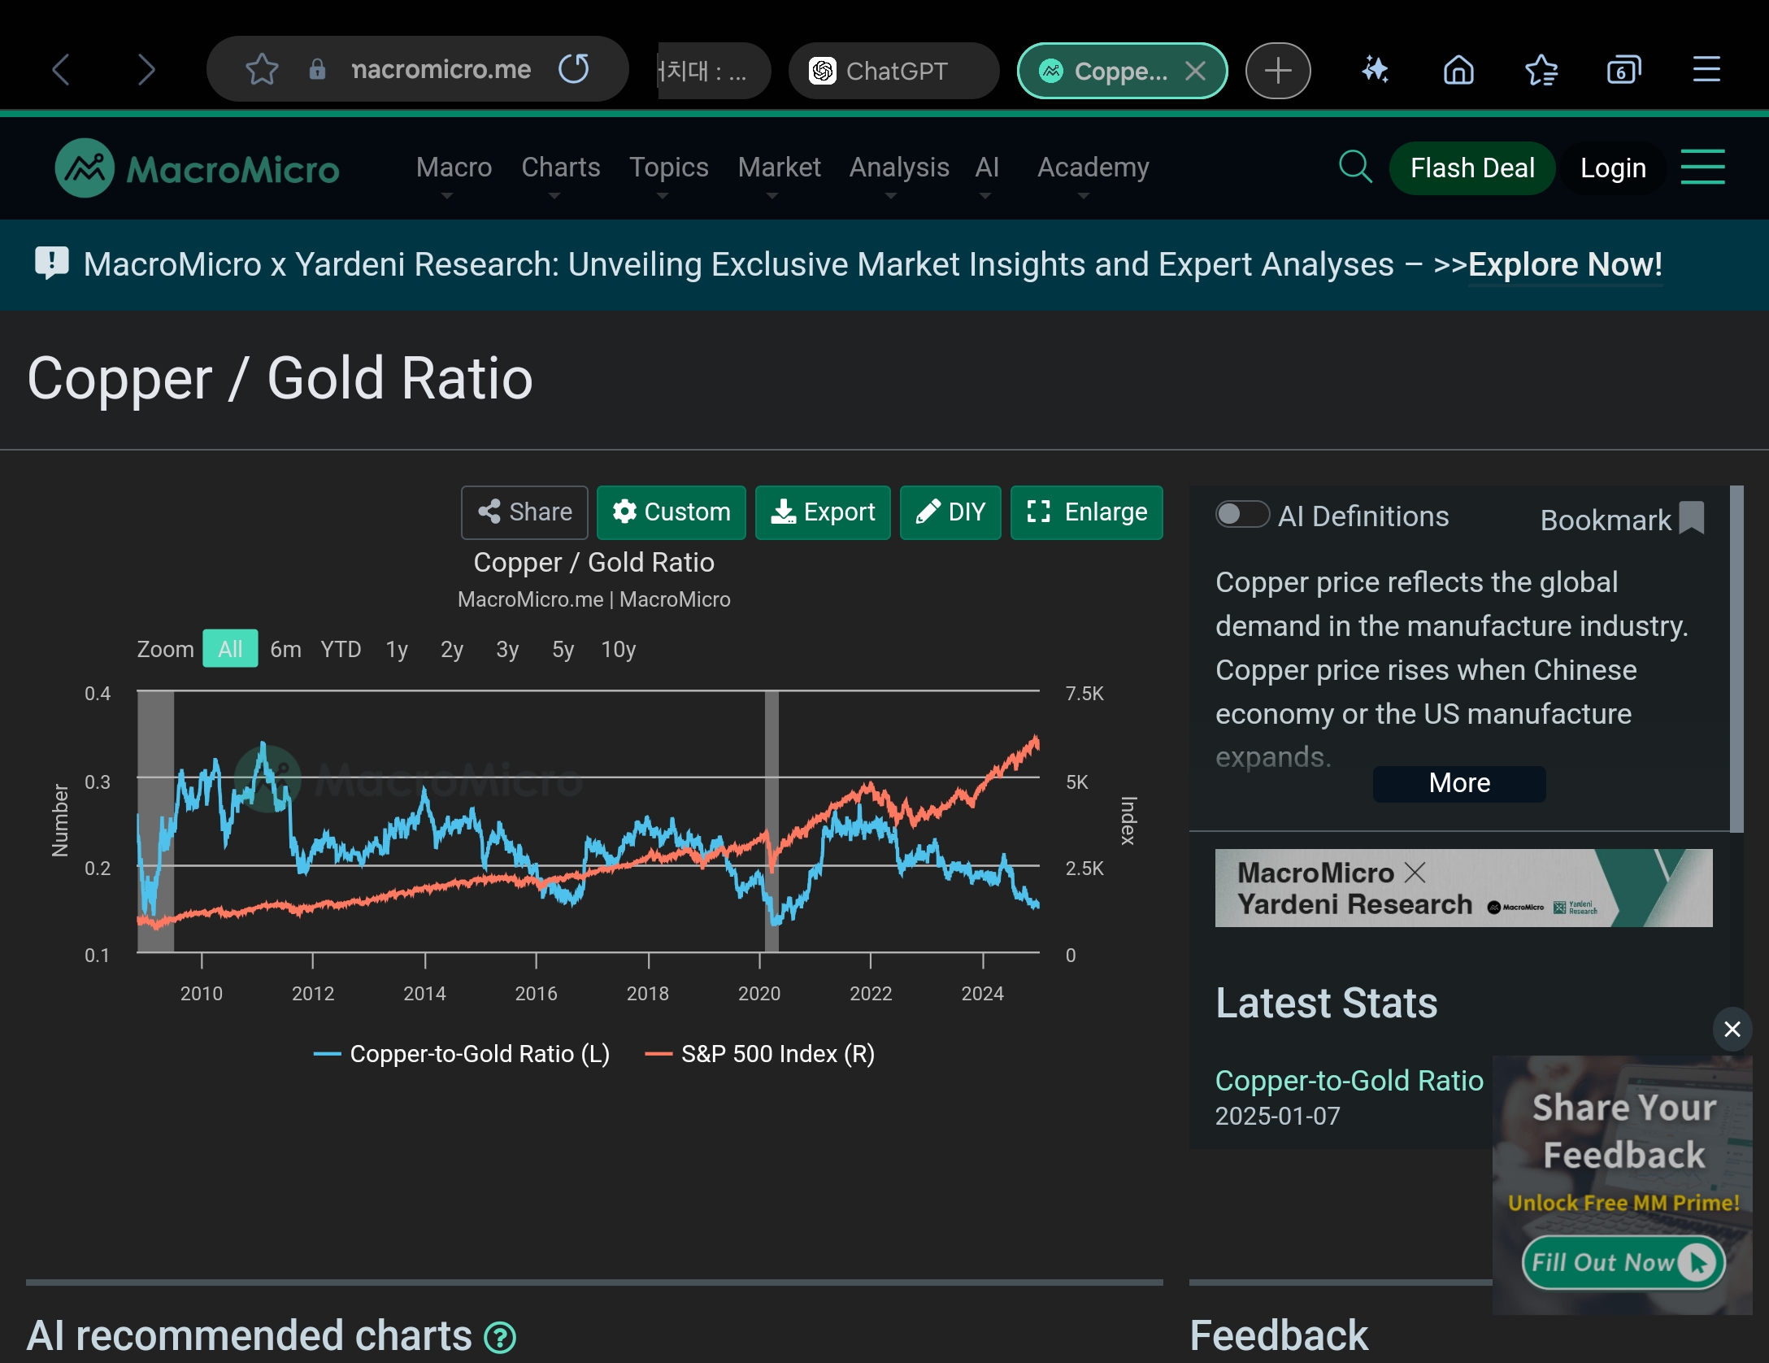Reload the page with the refresh icon
This screenshot has height=1363, width=1769.
[x=574, y=69]
